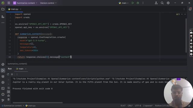The image size is (193, 108).
Task: Open the Services tool window
Action: pyautogui.click(x=3, y=82)
